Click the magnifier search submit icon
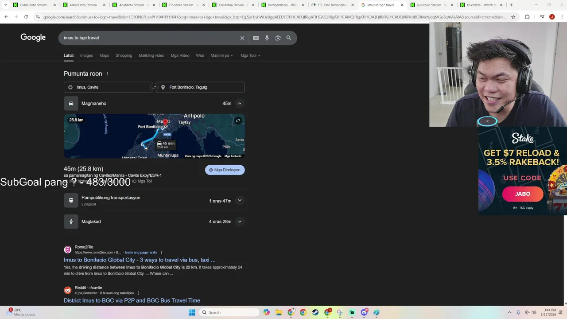This screenshot has height=319, width=567. (289, 38)
